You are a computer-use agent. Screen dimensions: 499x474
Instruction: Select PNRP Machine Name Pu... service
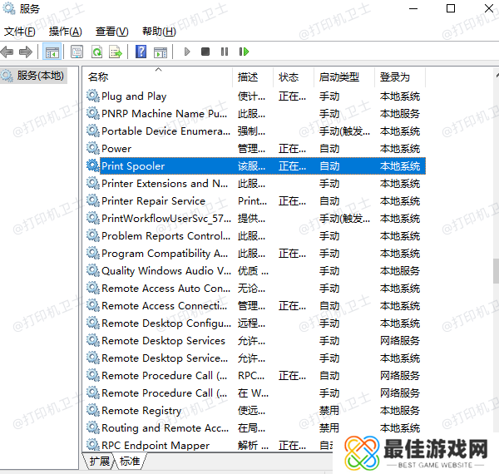[165, 114]
